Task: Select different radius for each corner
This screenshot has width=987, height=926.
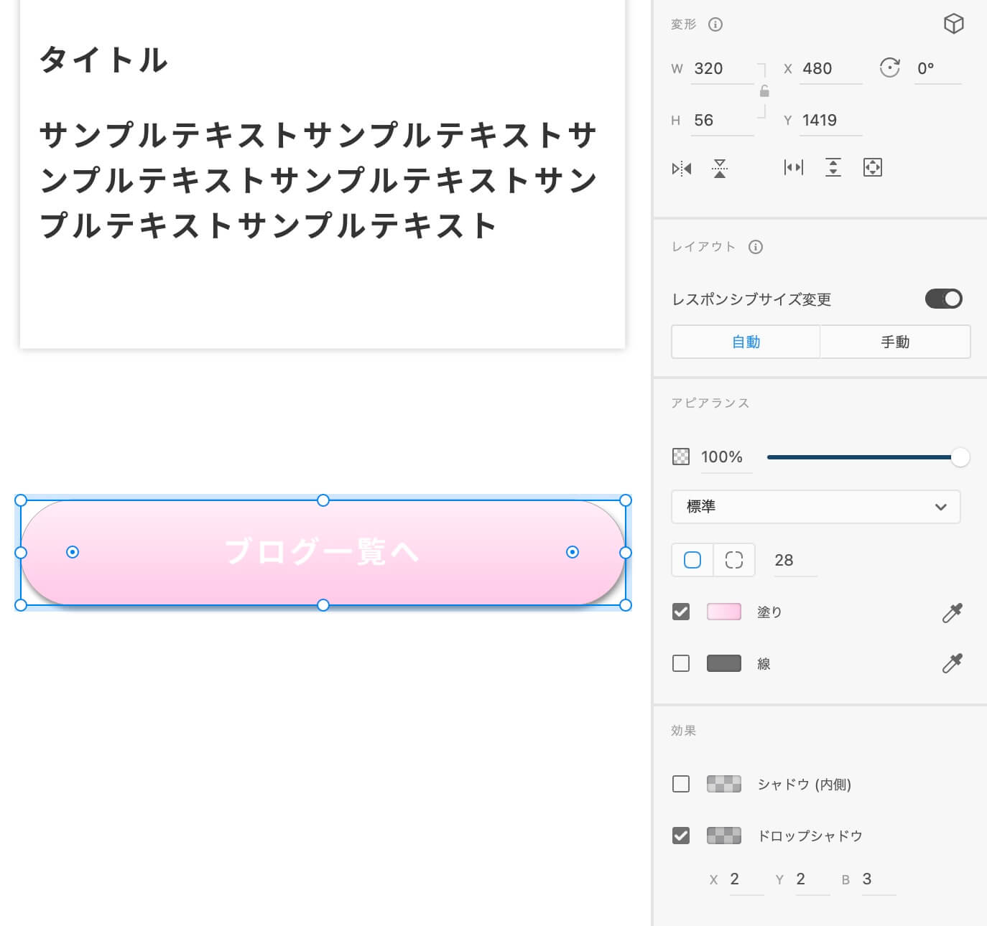Action: [734, 560]
